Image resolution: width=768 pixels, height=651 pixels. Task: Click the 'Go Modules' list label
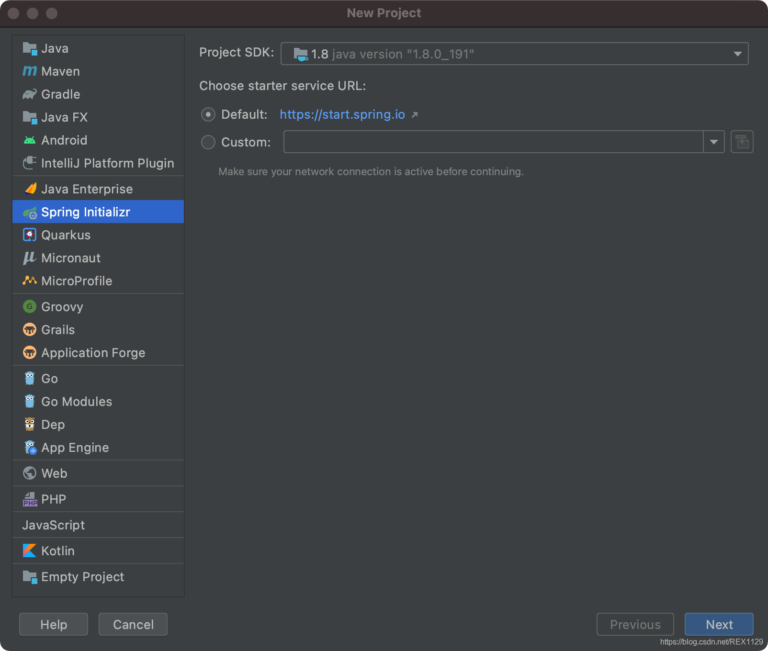click(x=77, y=401)
